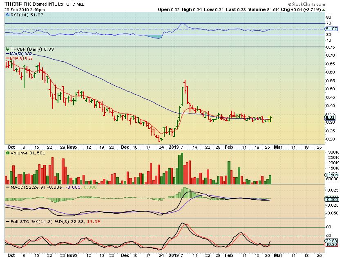The width and height of the screenshot is (344, 261).
Task: Click the Chg +0.01 (+3.71%) value
Action: coord(301,10)
